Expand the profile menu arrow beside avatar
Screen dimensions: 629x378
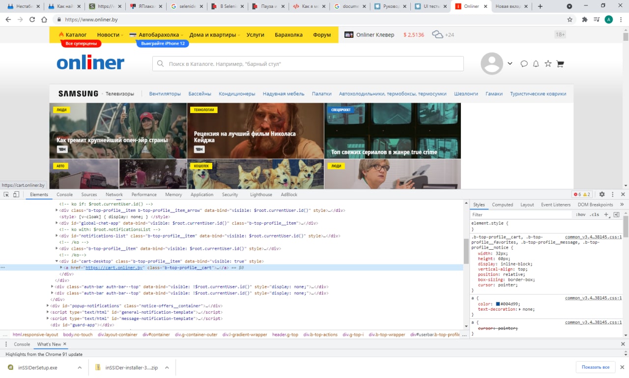click(510, 63)
